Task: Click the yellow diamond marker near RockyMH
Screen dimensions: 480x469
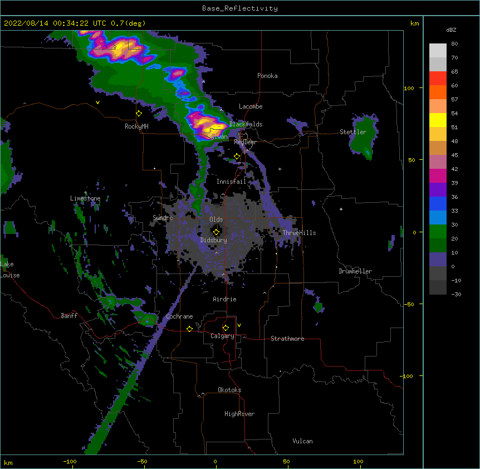Action: click(x=139, y=114)
